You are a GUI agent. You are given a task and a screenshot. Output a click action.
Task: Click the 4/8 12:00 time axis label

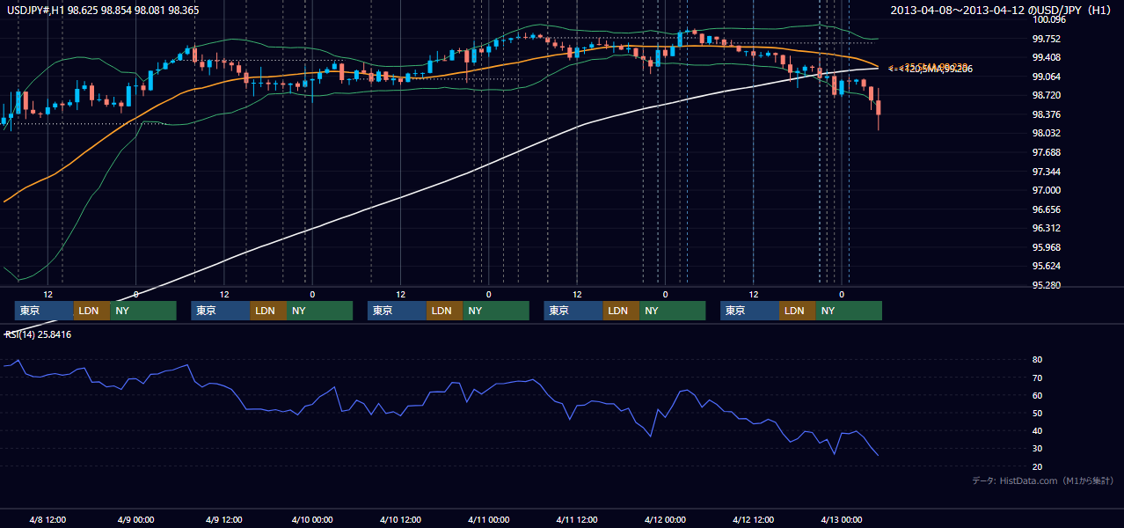[48, 519]
